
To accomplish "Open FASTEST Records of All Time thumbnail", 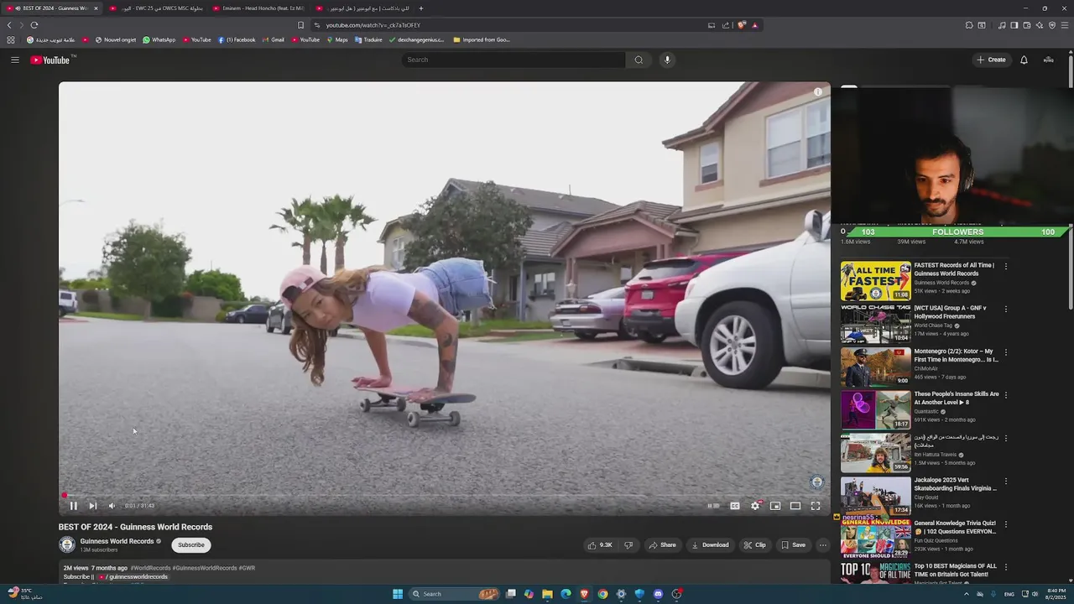I will coord(875,281).
